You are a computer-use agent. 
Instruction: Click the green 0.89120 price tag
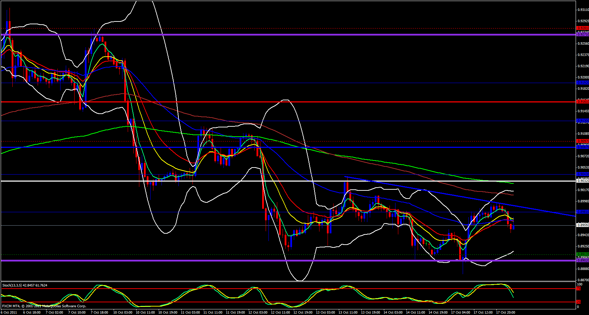tap(583, 254)
